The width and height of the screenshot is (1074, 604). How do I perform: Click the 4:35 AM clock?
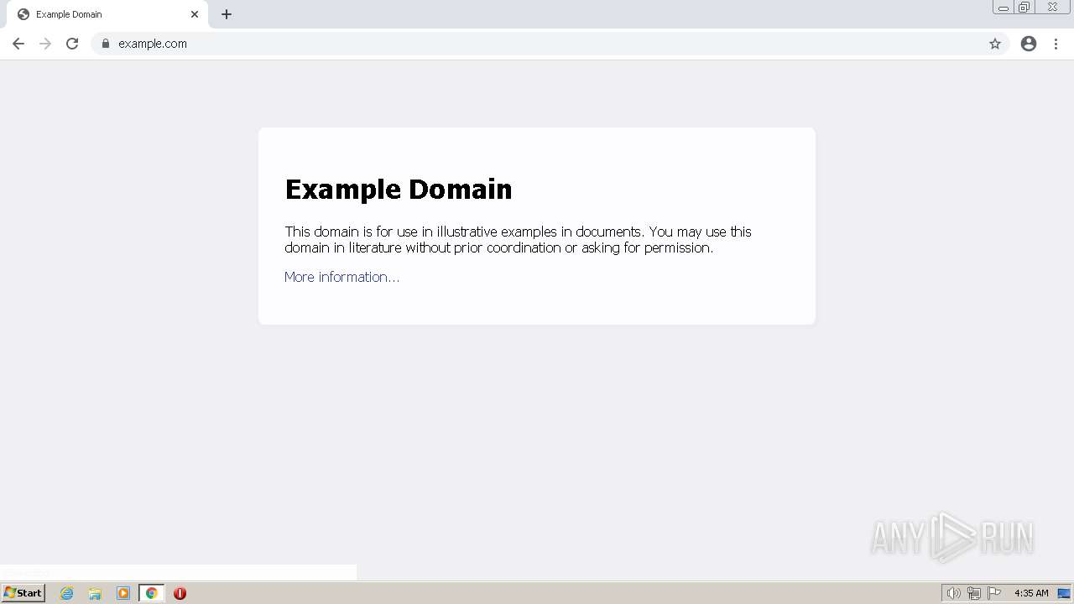pos(1031,593)
